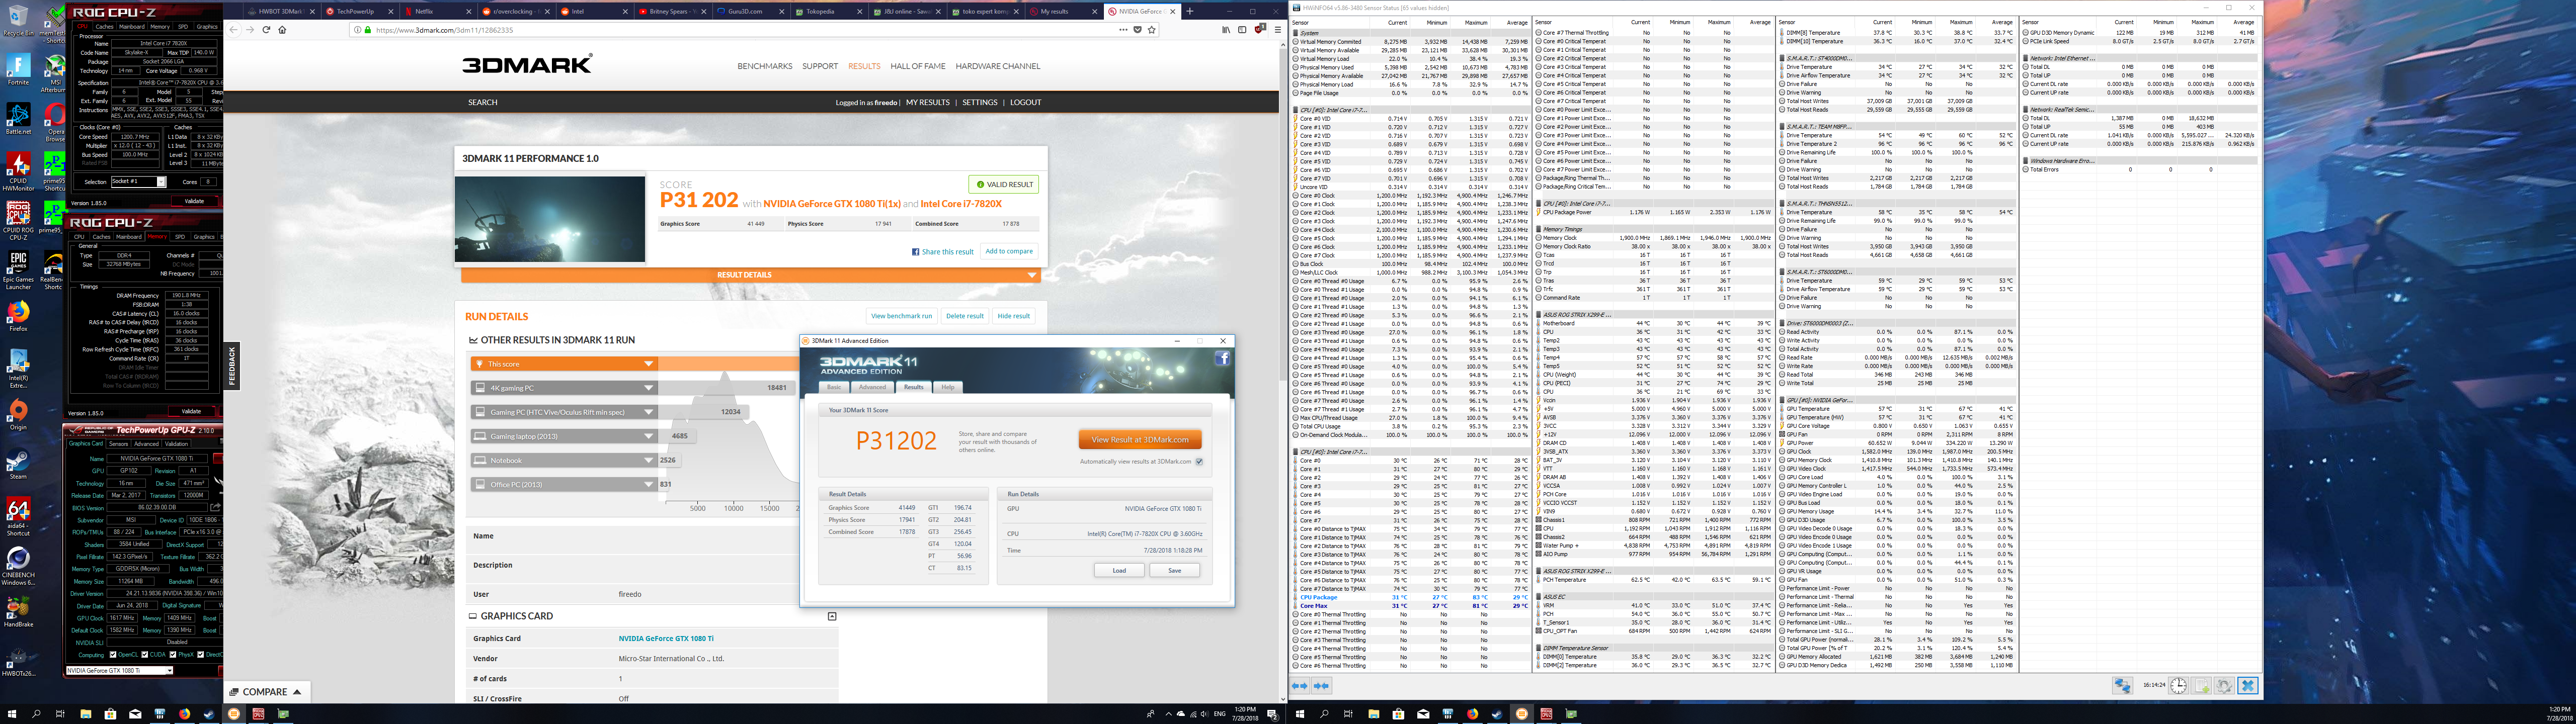
Task: Click the HWiNFO network remote icon
Action: (x=2122, y=686)
